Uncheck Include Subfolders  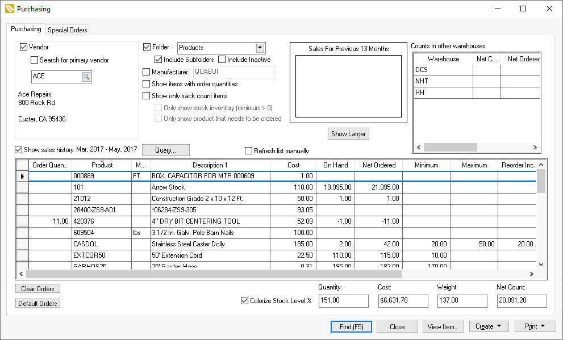point(158,60)
